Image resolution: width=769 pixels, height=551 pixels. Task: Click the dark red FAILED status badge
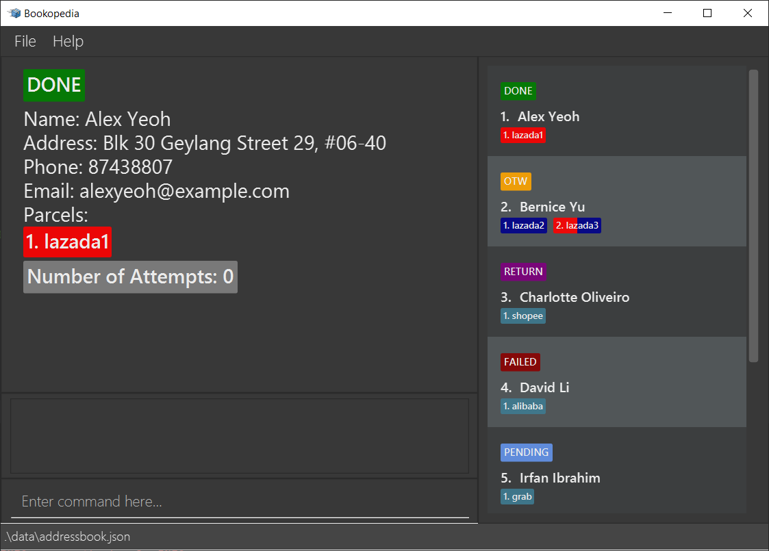[x=520, y=362]
